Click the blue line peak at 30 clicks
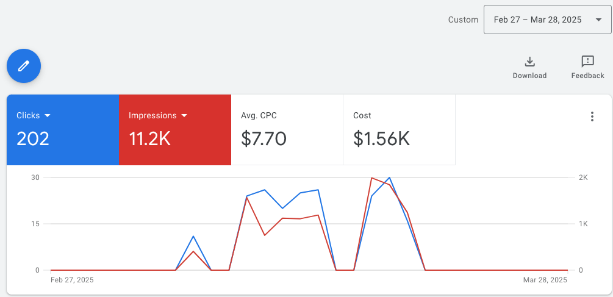The height and width of the screenshot is (297, 613). point(389,177)
